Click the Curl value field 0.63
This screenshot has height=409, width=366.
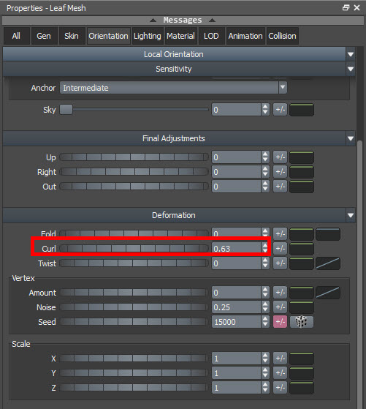tap(237, 248)
